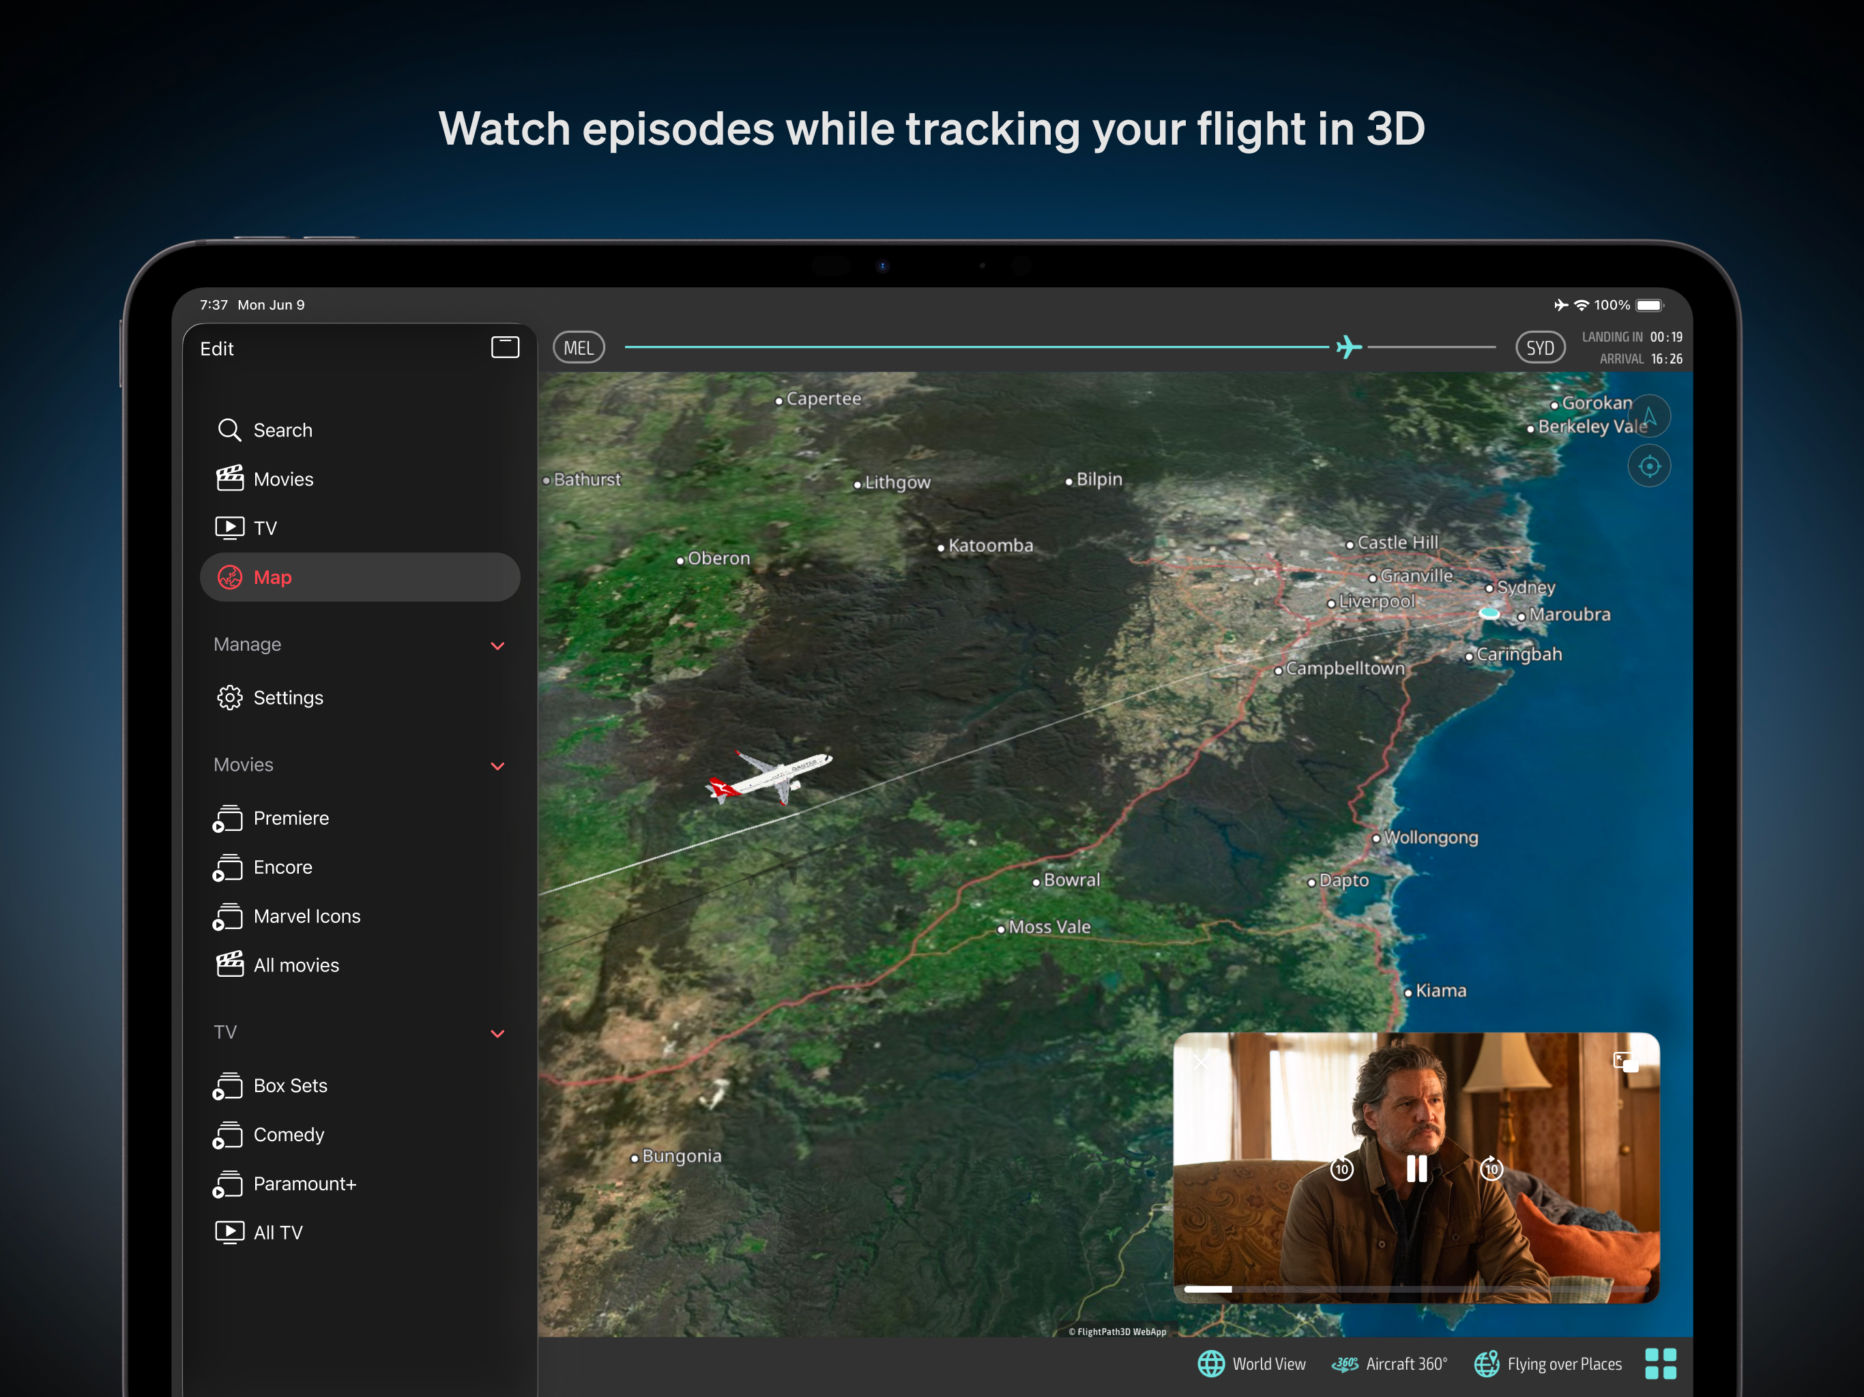1864x1397 pixels.
Task: Select Flying over Places view
Action: coord(1547,1364)
